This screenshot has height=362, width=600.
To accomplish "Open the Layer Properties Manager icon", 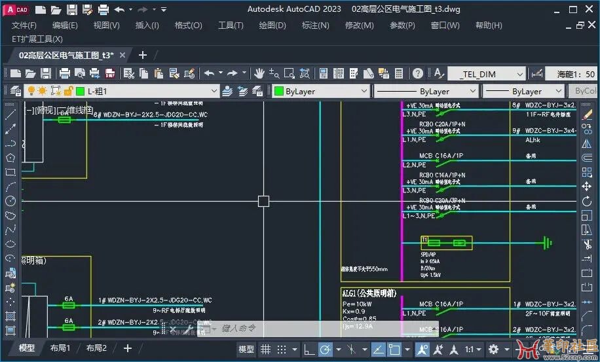I will point(16,92).
